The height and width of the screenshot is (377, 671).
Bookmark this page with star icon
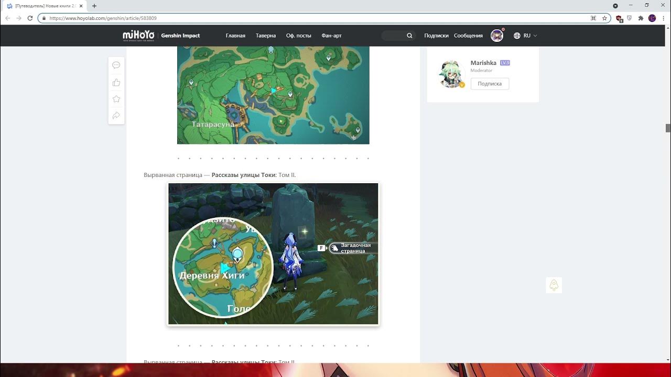coord(604,18)
